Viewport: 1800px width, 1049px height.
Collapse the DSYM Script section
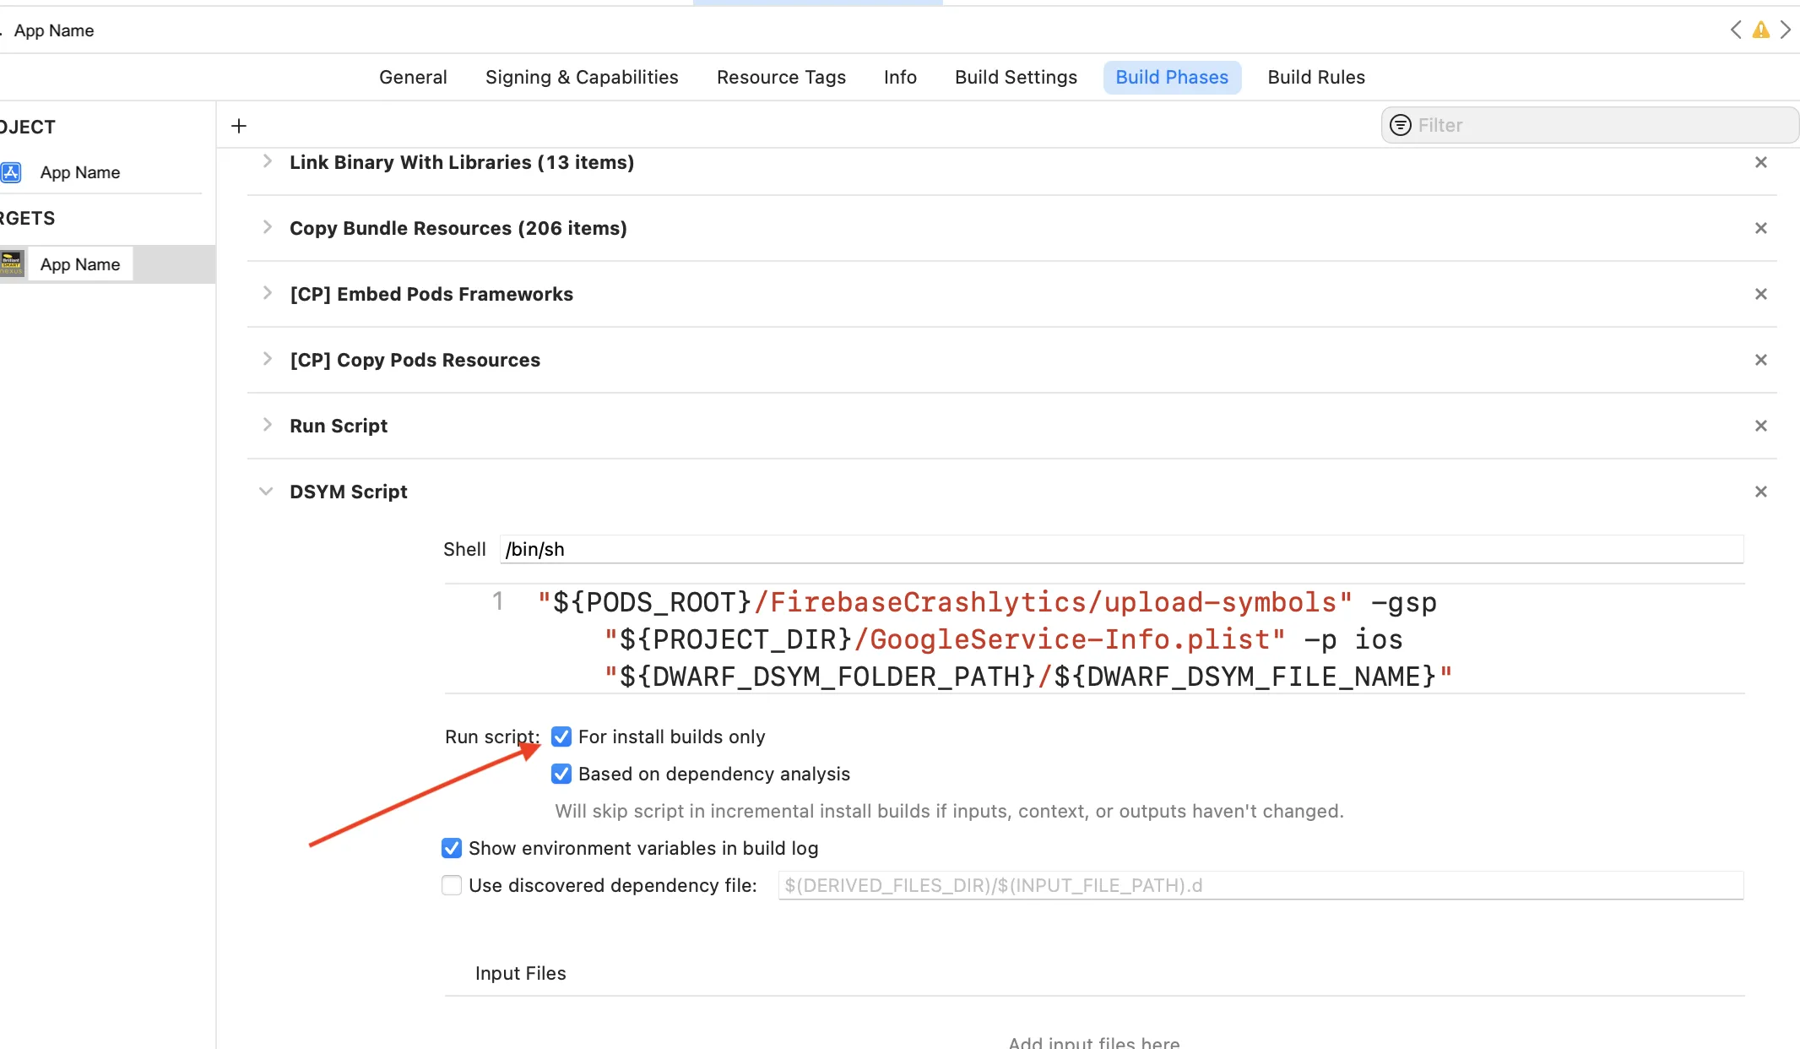pyautogui.click(x=266, y=492)
